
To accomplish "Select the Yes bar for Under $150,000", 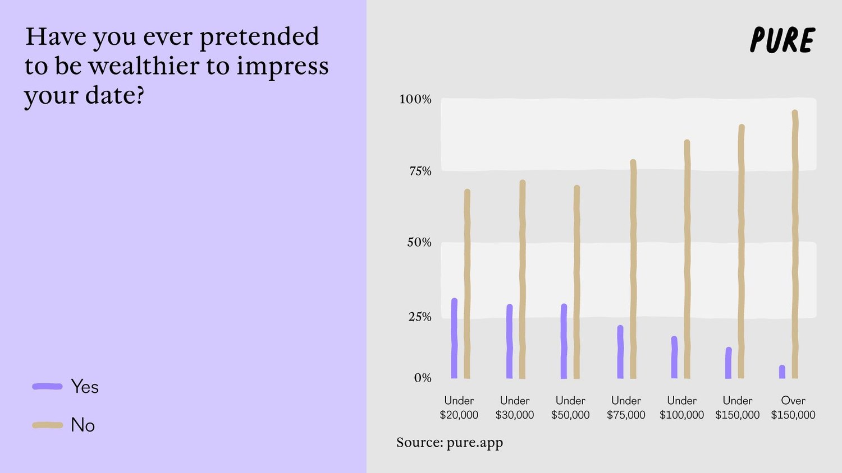I will (x=728, y=363).
